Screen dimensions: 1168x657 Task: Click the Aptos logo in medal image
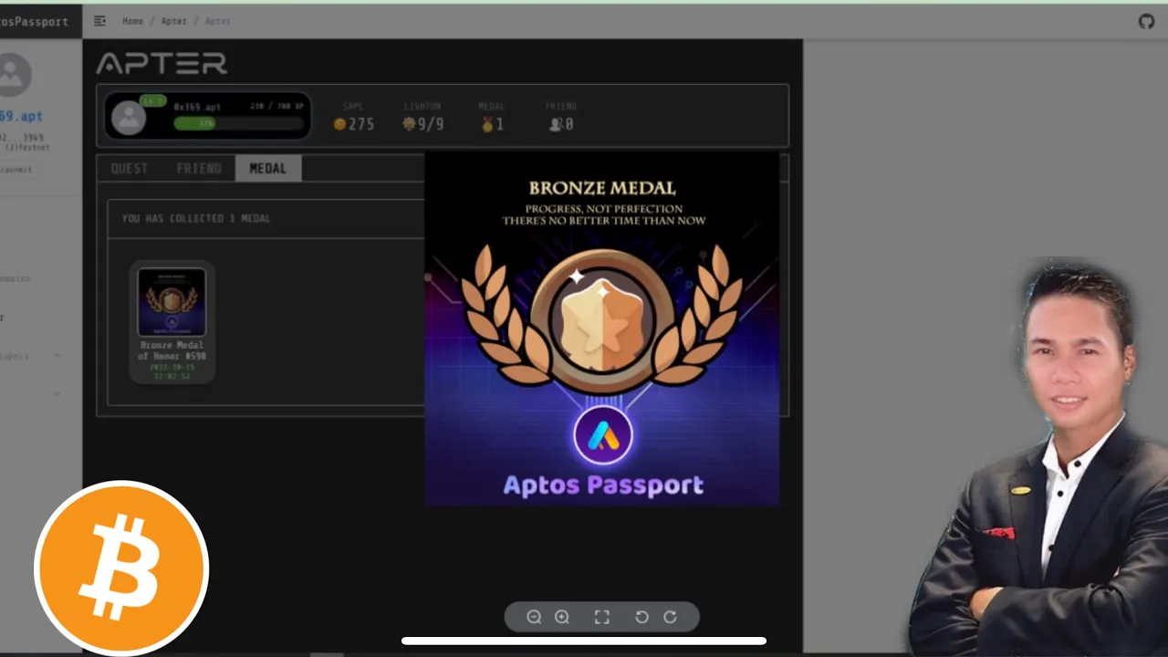click(x=603, y=435)
